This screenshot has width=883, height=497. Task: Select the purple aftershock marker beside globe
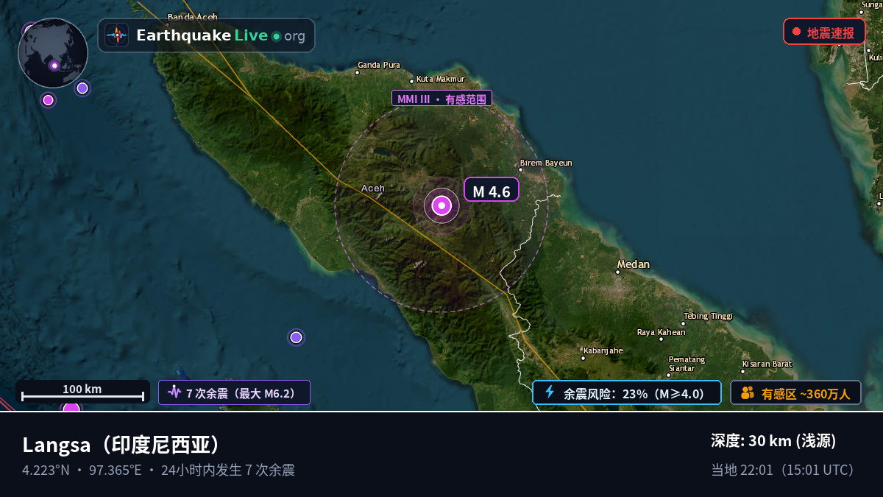point(82,88)
